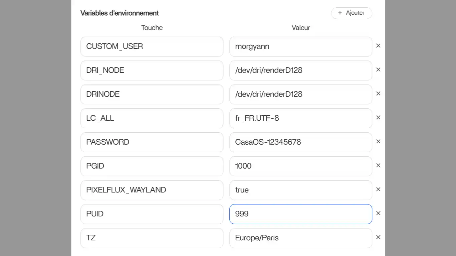456x256 pixels.
Task: Edit the true value for PIXELFLUX_WAYLAND
Action: [300, 190]
